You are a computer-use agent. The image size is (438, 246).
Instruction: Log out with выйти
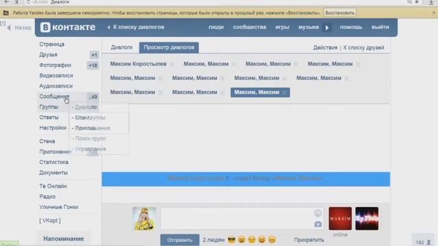click(x=381, y=27)
